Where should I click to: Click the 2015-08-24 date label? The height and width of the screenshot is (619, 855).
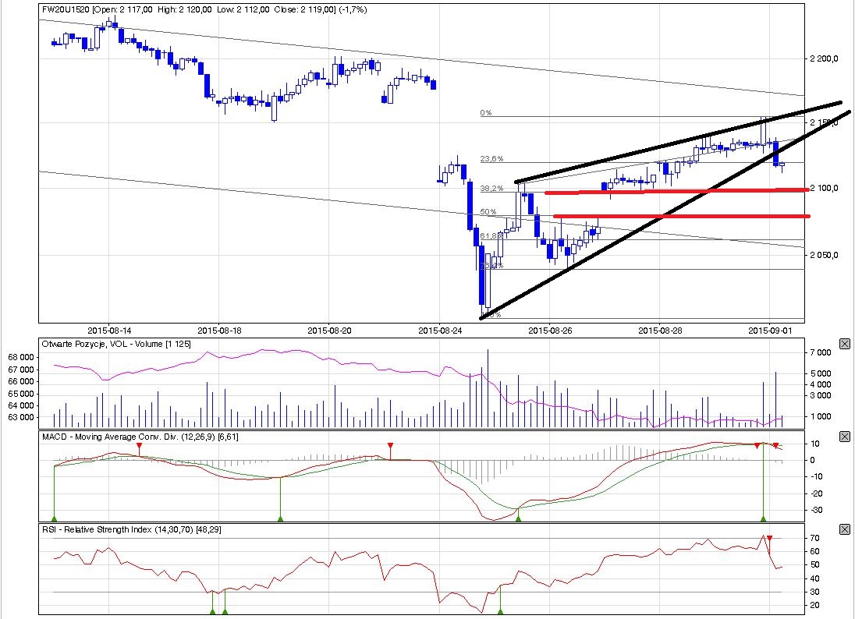[x=440, y=331]
